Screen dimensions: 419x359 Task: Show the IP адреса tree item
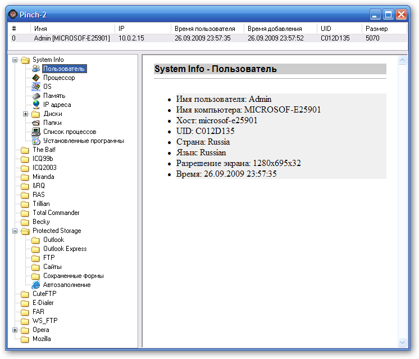57,105
